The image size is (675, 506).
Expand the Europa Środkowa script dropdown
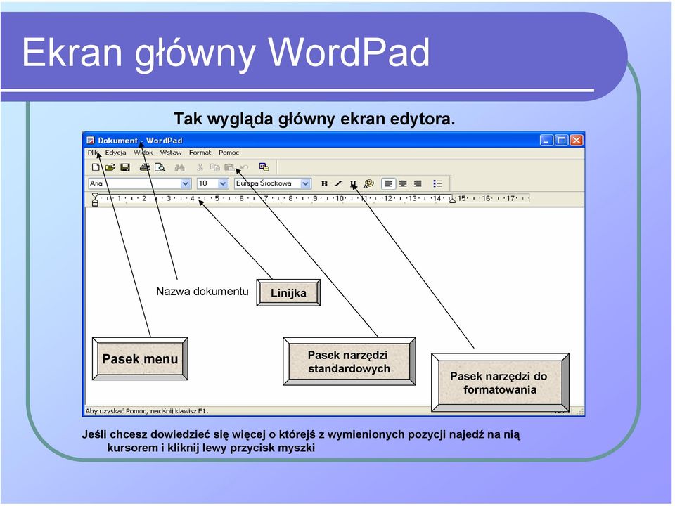tap(306, 183)
